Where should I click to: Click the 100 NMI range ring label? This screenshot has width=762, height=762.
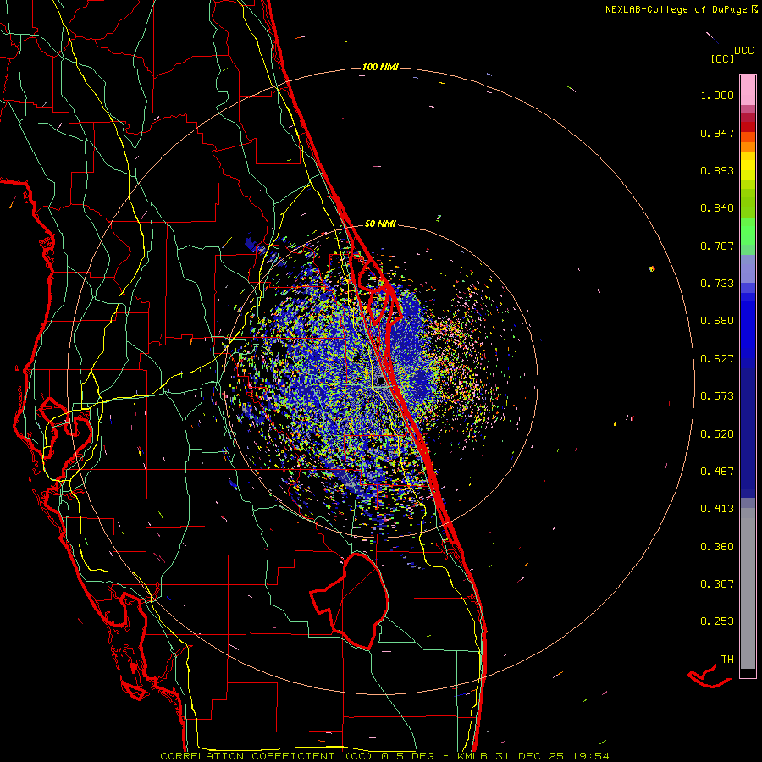(x=380, y=67)
